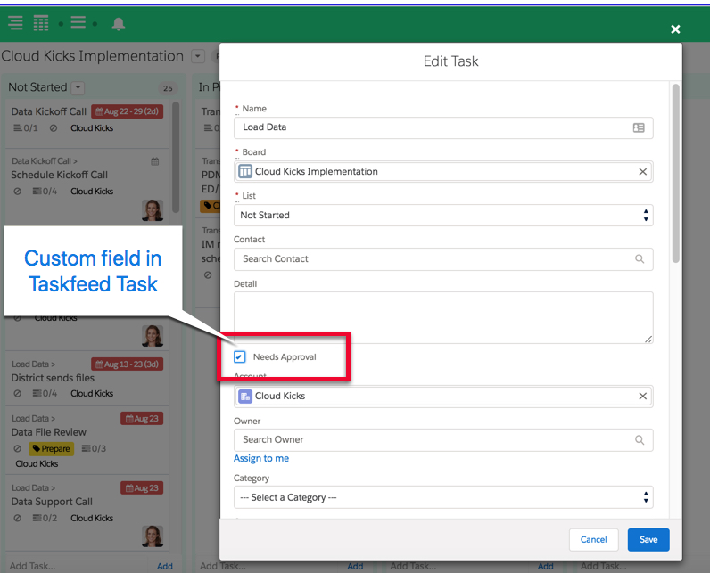Image resolution: width=710 pixels, height=573 pixels.
Task: Click Add link in the Not Started column
Action: coord(165,566)
